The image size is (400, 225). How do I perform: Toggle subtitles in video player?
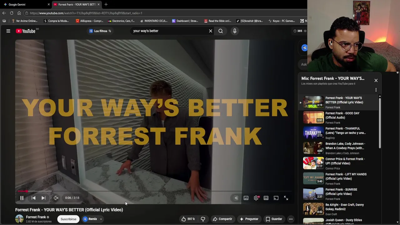coord(246,198)
